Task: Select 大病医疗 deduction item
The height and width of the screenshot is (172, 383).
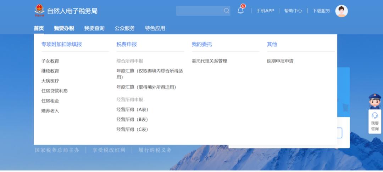Action: [50, 81]
